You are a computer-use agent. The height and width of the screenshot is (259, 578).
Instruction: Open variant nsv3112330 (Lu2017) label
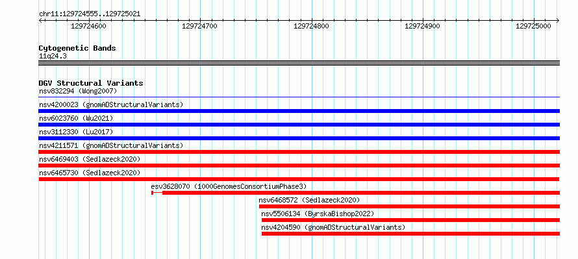(x=76, y=132)
